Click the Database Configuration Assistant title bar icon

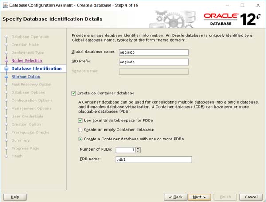[5, 5]
